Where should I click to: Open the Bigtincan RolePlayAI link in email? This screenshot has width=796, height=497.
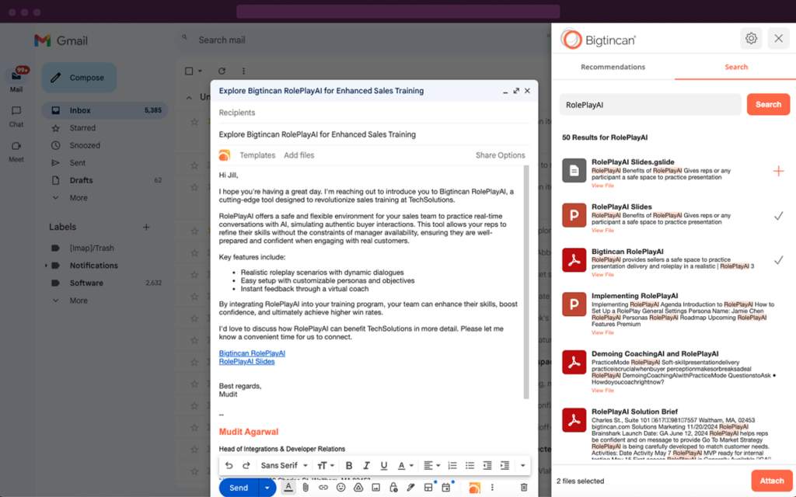coord(252,353)
